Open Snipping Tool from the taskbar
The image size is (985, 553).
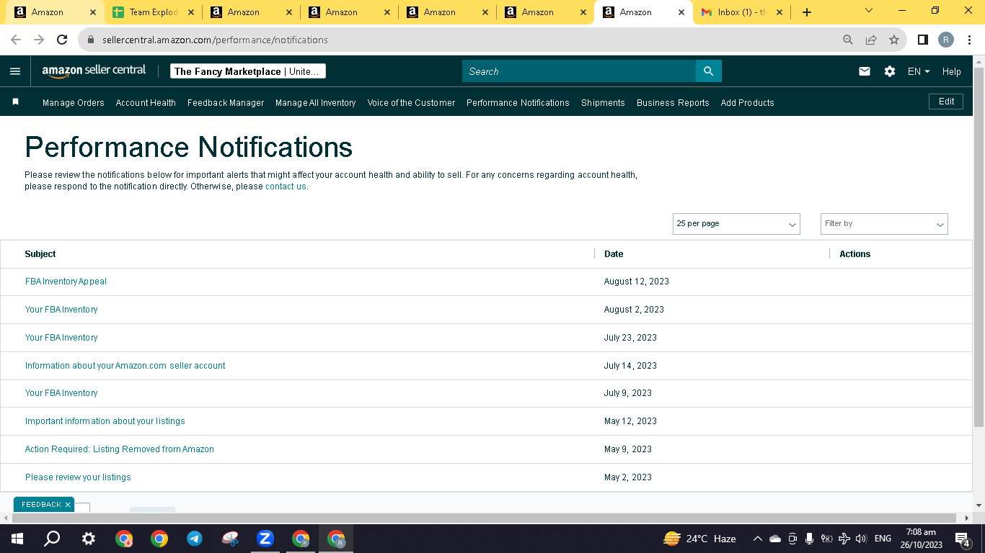pos(230,539)
